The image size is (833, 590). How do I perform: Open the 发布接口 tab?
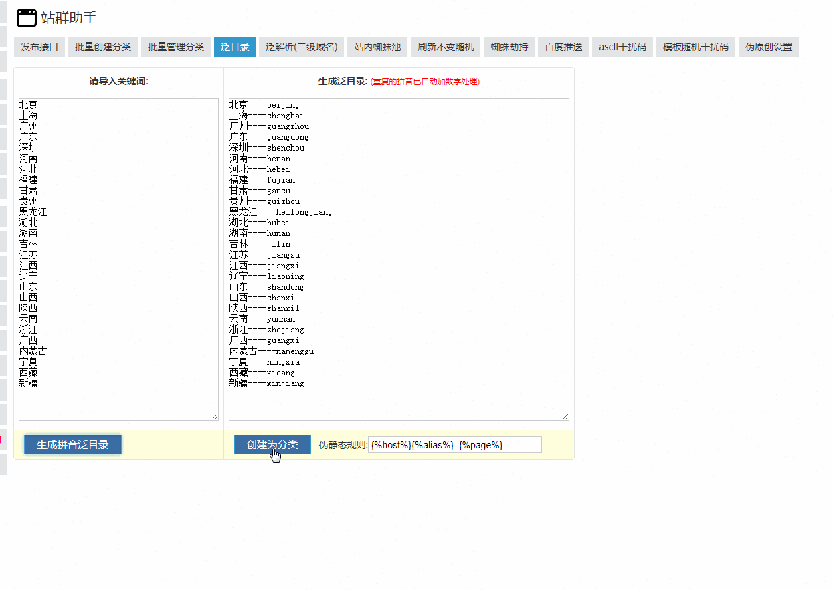pos(39,47)
